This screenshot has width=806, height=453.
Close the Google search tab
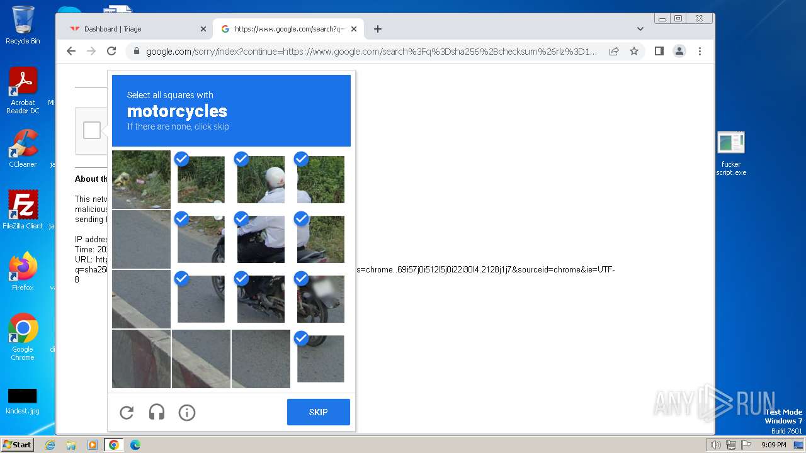coord(354,29)
